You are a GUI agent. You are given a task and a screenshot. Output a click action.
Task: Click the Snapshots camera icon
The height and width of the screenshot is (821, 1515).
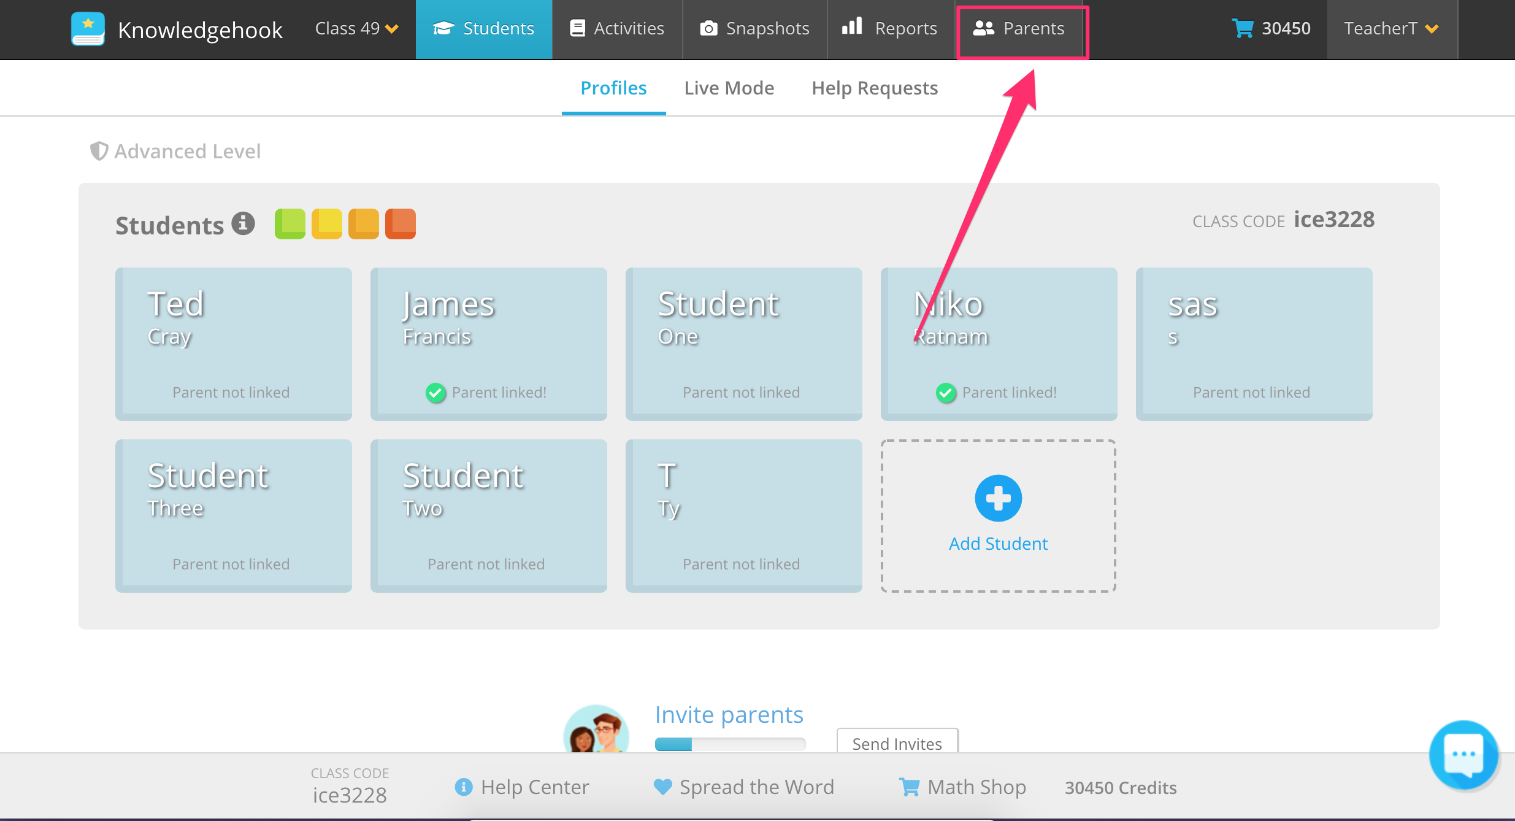coord(708,28)
